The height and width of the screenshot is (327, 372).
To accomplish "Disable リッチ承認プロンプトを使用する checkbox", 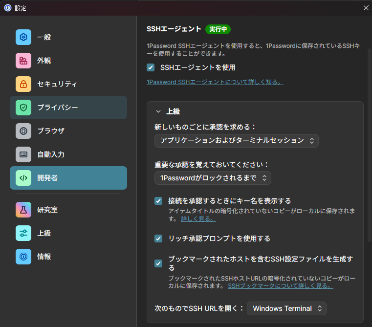I will click(158, 239).
